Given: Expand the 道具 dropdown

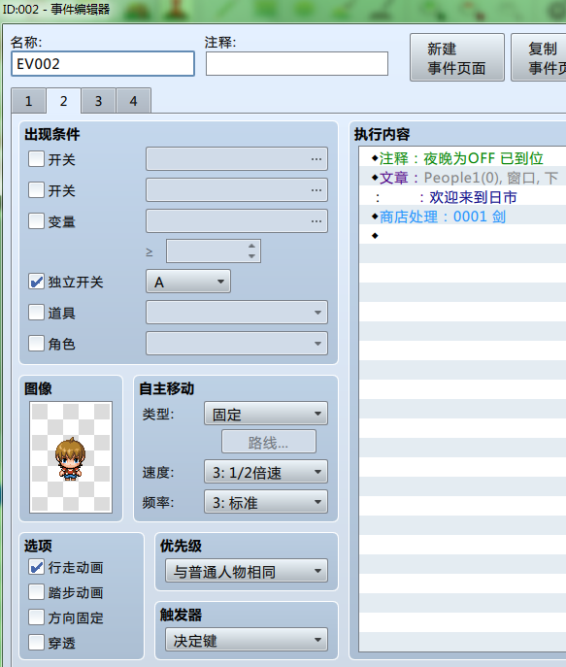Looking at the screenshot, I should [237, 313].
